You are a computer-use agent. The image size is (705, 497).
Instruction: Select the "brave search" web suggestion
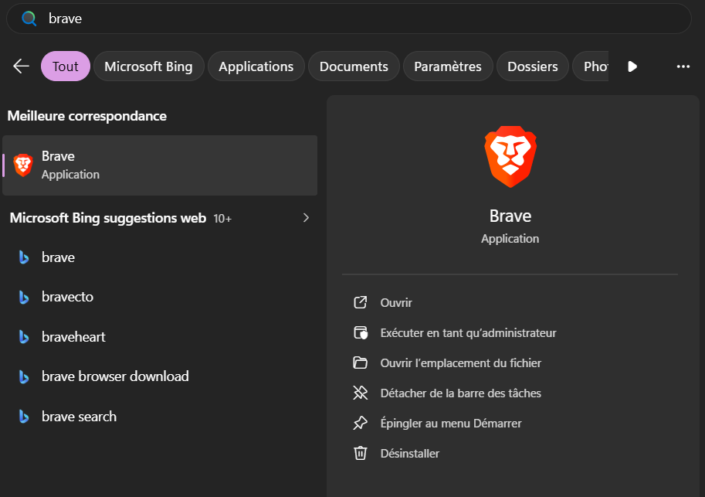click(x=160, y=417)
